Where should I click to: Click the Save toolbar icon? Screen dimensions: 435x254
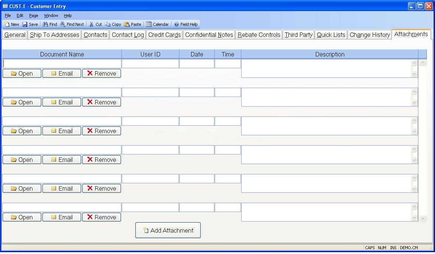[x=25, y=24]
